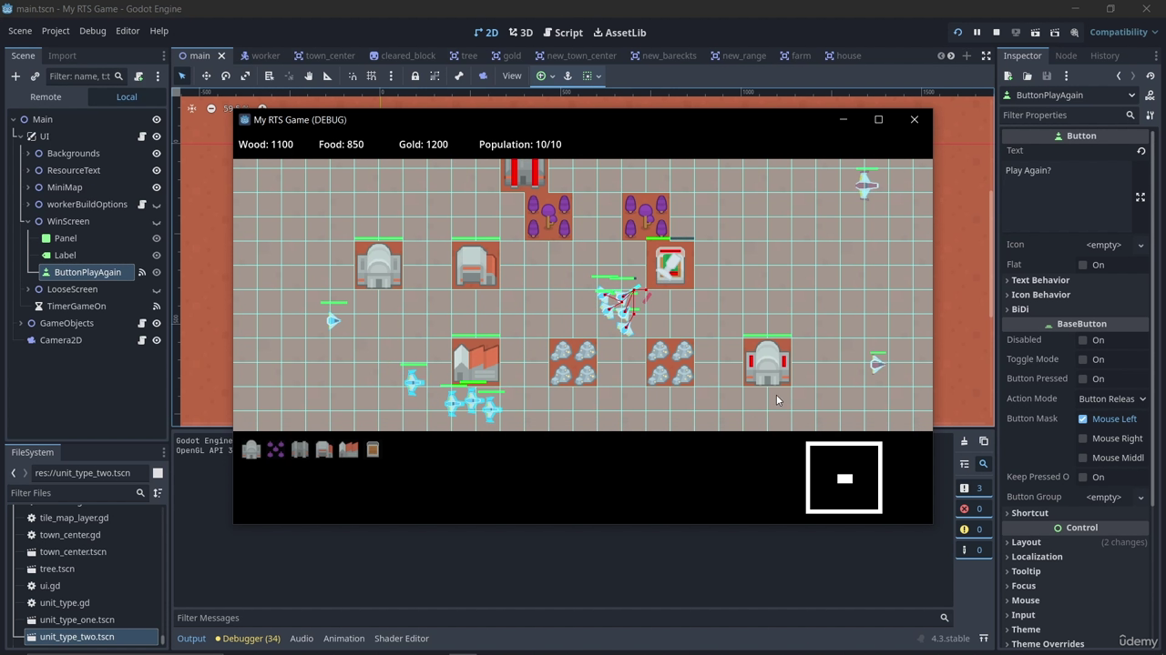Expand the LooseScreen node
This screenshot has width=1166, height=655.
coord(28,289)
